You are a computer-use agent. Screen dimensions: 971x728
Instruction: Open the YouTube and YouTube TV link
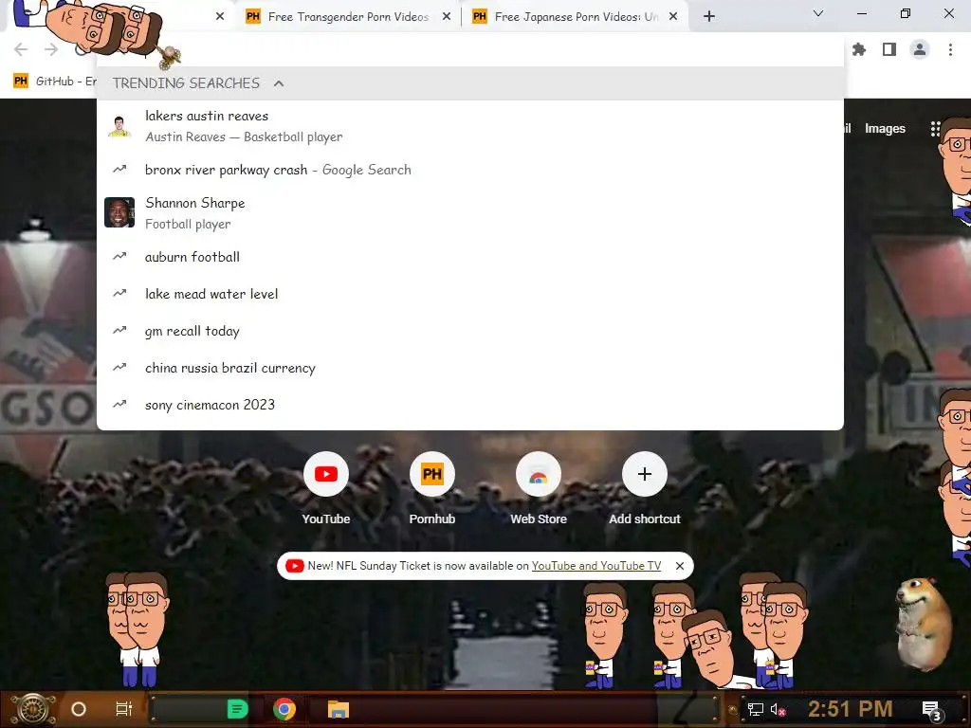595,566
